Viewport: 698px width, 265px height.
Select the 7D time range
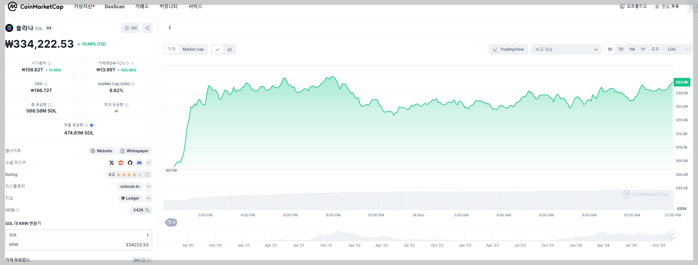(621, 49)
